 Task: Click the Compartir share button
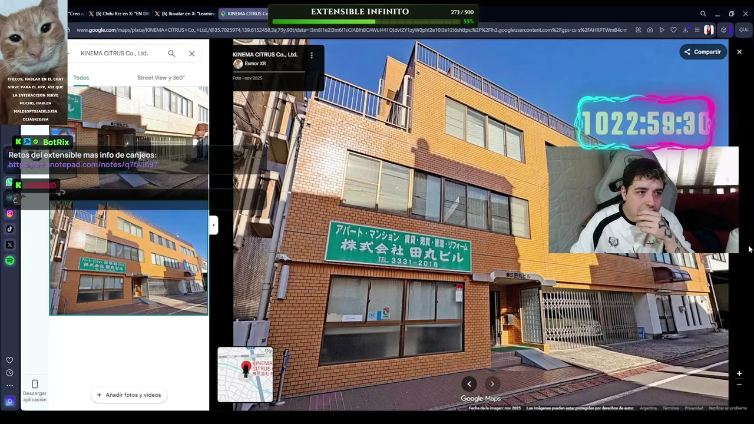[702, 52]
